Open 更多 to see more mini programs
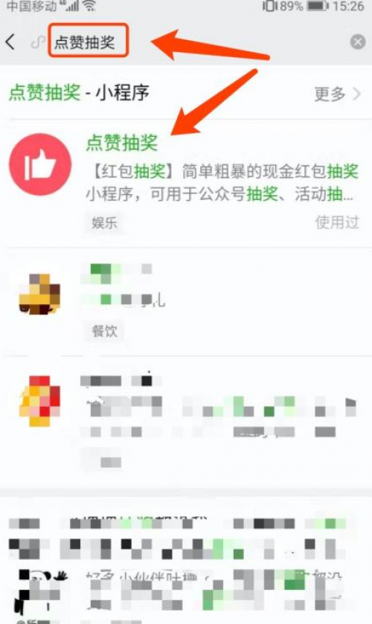Screen dimensions: 372x624 click(x=330, y=94)
